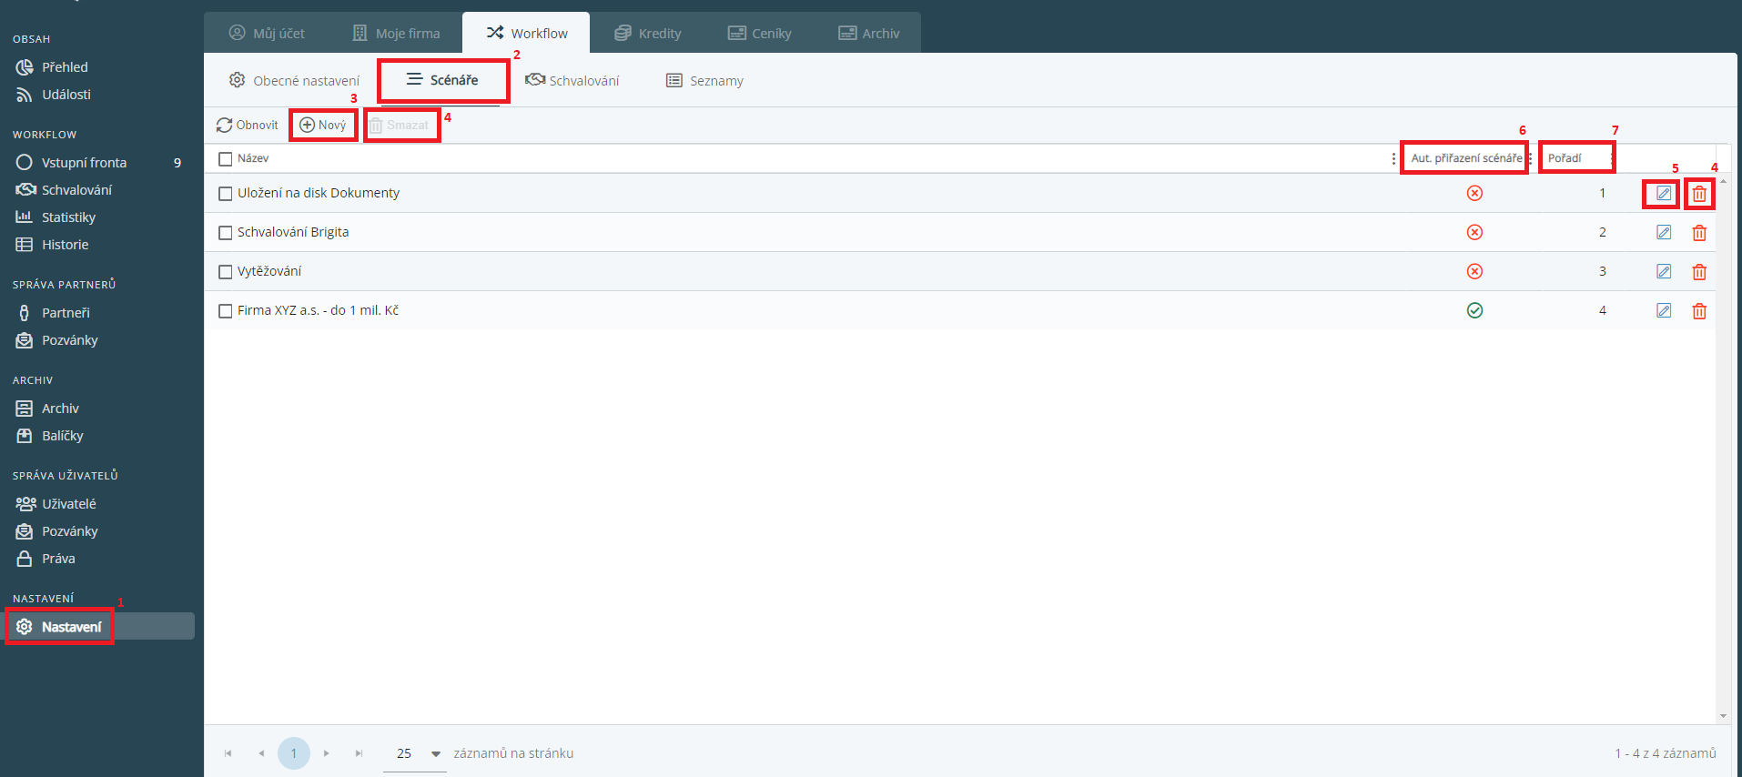Click the green check status for Firma XYZ
The width and height of the screenshot is (1742, 777).
pos(1474,311)
